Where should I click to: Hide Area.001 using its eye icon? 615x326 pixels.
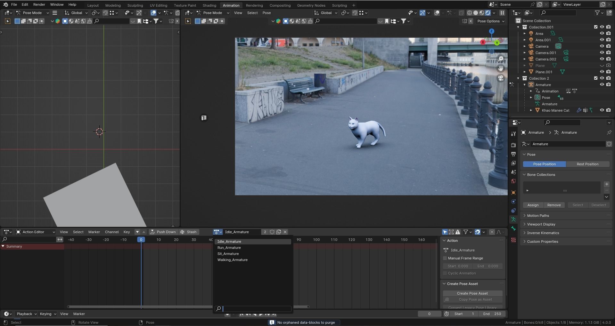click(602, 40)
